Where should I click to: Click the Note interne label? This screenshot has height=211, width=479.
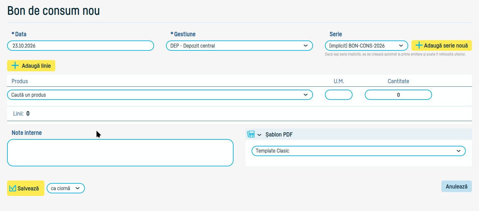(x=27, y=133)
